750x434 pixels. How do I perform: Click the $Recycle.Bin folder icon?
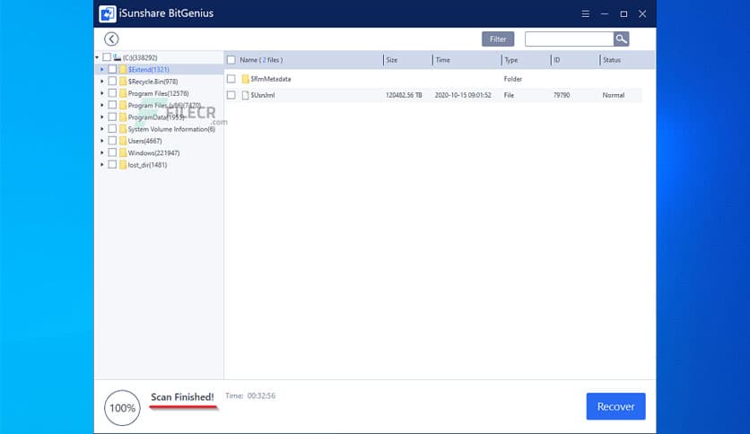(x=123, y=82)
